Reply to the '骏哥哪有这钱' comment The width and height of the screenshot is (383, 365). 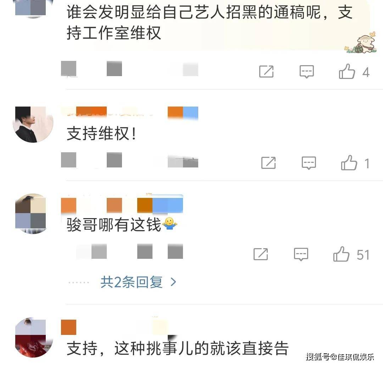tap(301, 254)
